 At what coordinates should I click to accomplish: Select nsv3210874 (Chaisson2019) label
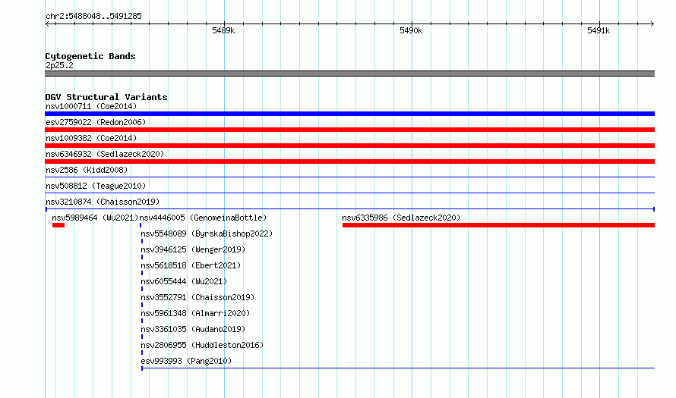point(103,202)
